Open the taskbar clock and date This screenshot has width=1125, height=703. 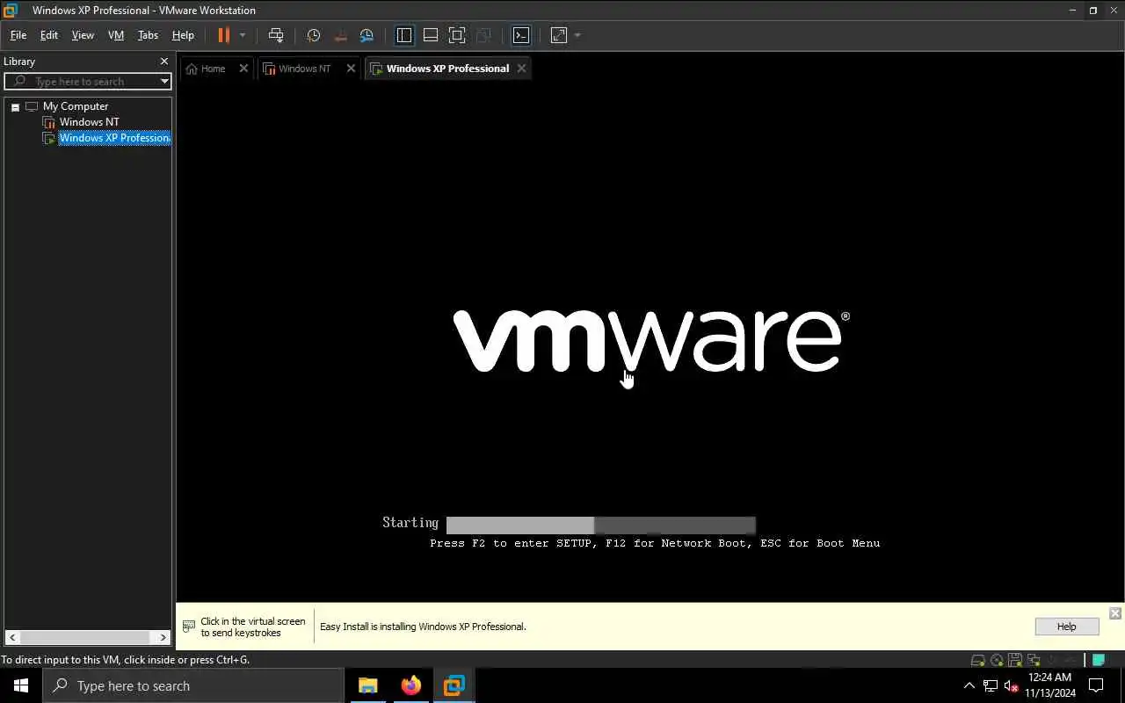[1050, 685]
